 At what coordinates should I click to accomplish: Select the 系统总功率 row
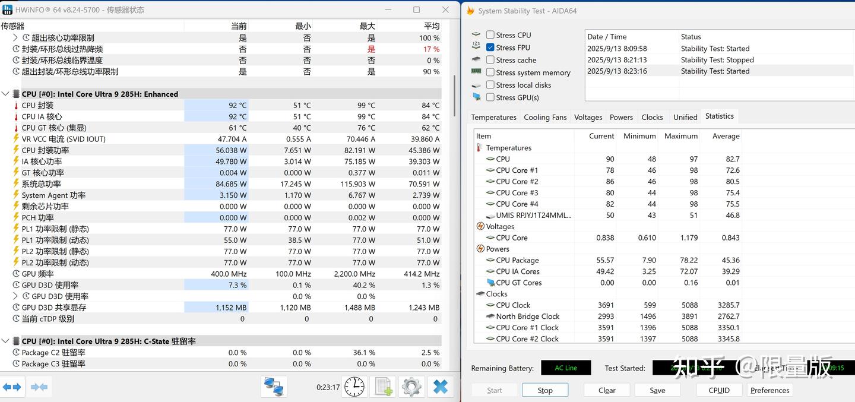click(221, 184)
